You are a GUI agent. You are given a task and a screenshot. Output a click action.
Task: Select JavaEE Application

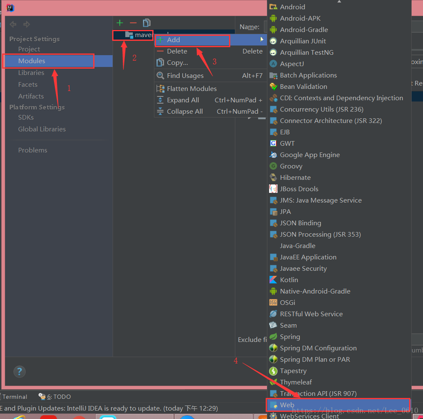[339, 257]
